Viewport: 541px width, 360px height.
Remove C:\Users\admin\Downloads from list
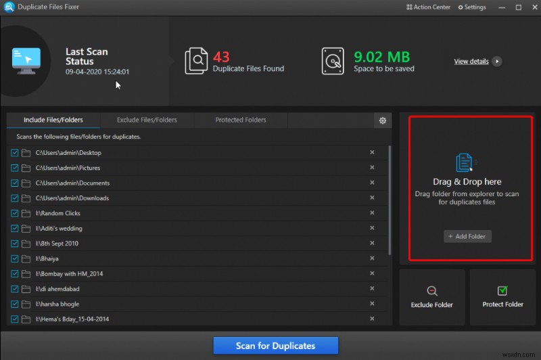click(372, 198)
